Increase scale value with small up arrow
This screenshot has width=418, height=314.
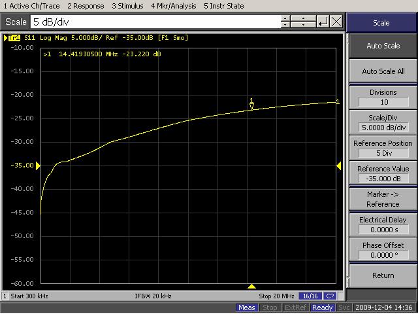(x=285, y=18)
